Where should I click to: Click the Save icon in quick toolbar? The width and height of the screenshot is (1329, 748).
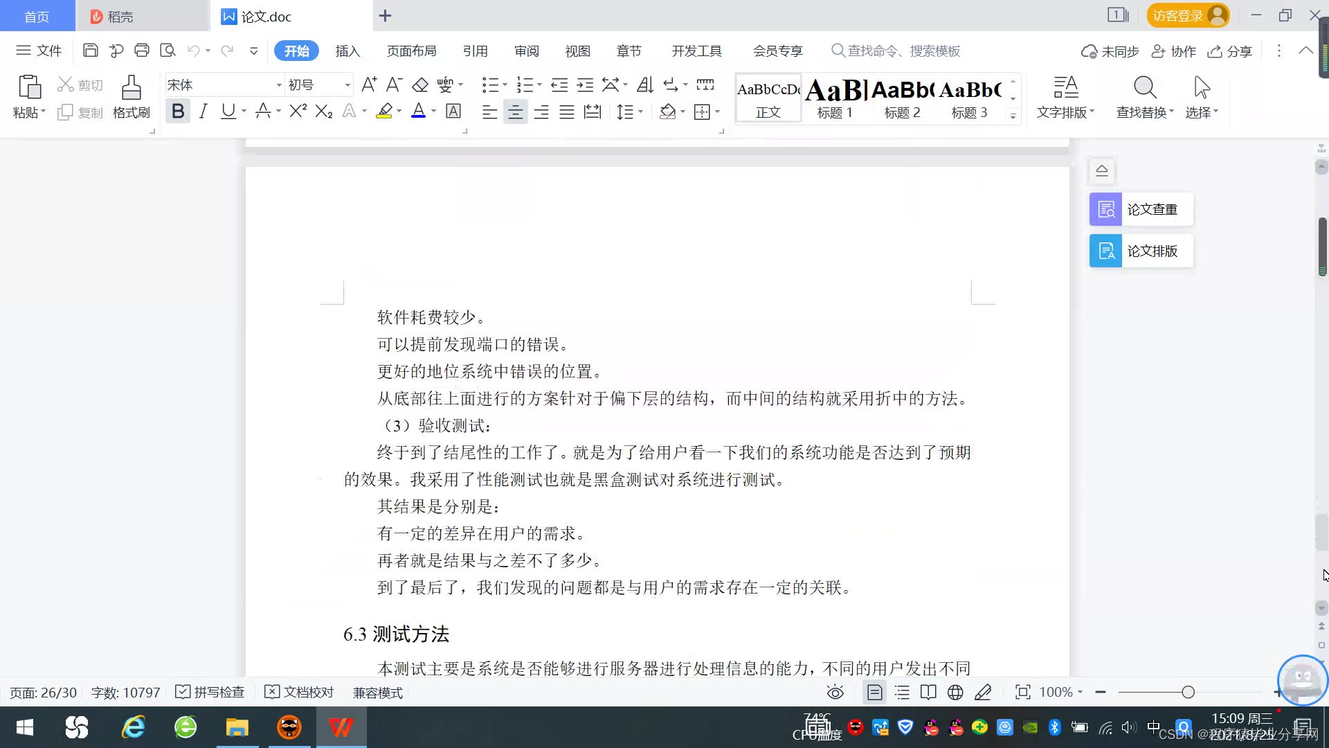point(90,51)
